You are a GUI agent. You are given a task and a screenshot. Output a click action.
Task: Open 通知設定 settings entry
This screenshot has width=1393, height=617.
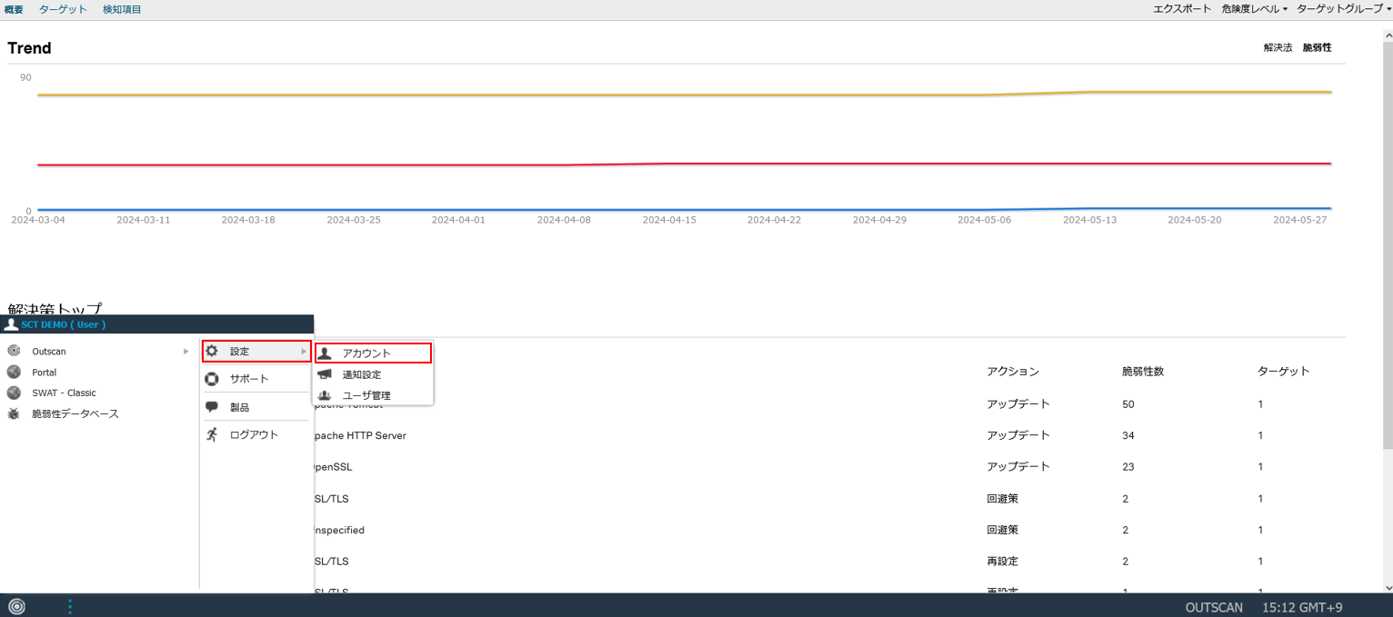pyautogui.click(x=362, y=375)
